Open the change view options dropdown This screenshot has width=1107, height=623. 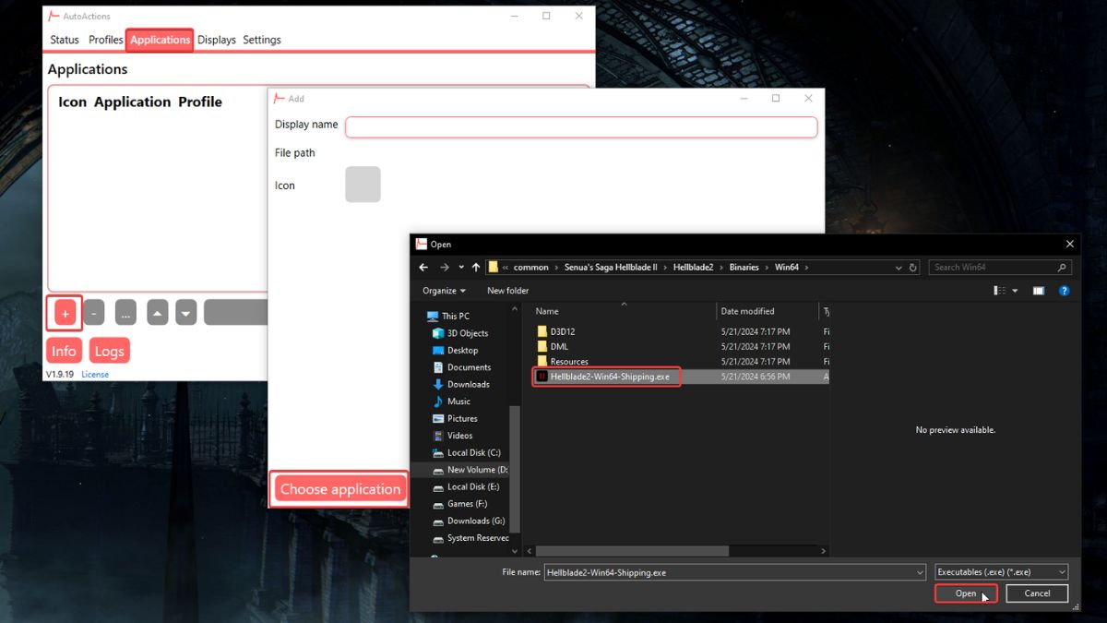click(x=1016, y=291)
